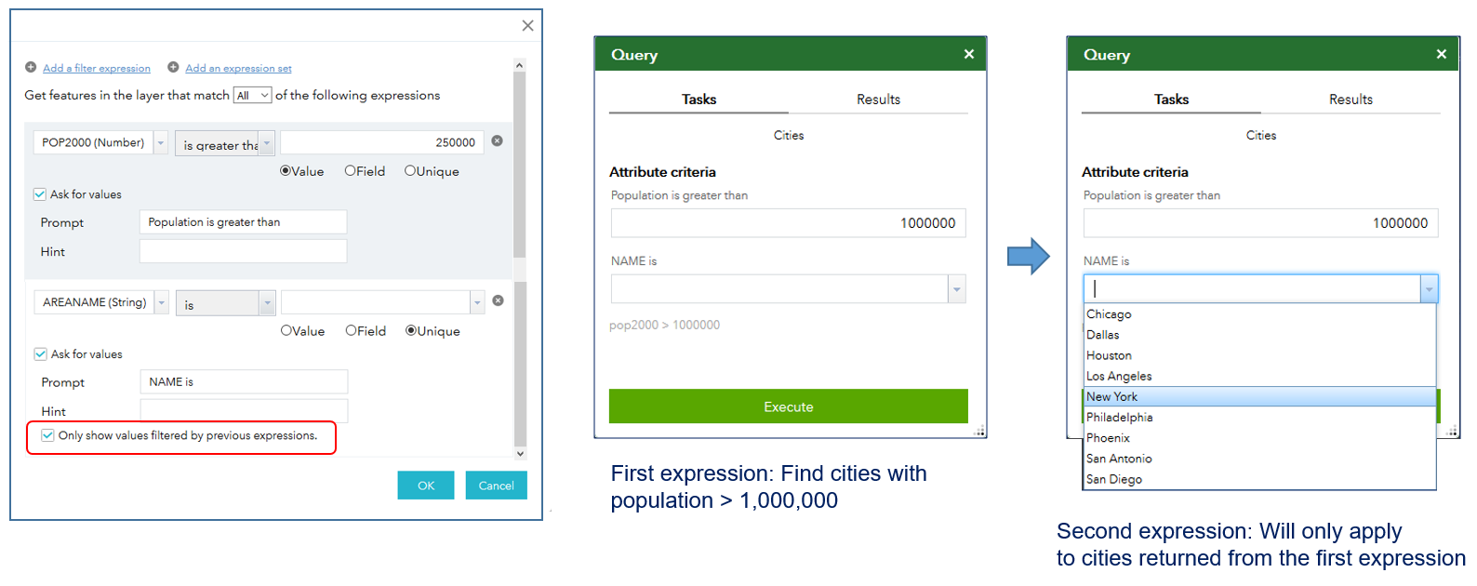Image resolution: width=1477 pixels, height=586 pixels.
Task: Select the Field radio button for POP2000
Action: coord(350,171)
